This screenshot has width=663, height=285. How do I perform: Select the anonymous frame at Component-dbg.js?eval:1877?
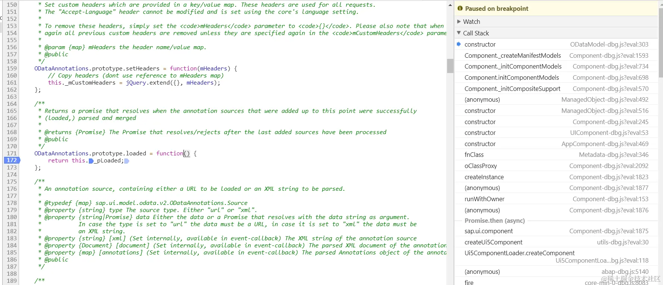click(x=556, y=188)
